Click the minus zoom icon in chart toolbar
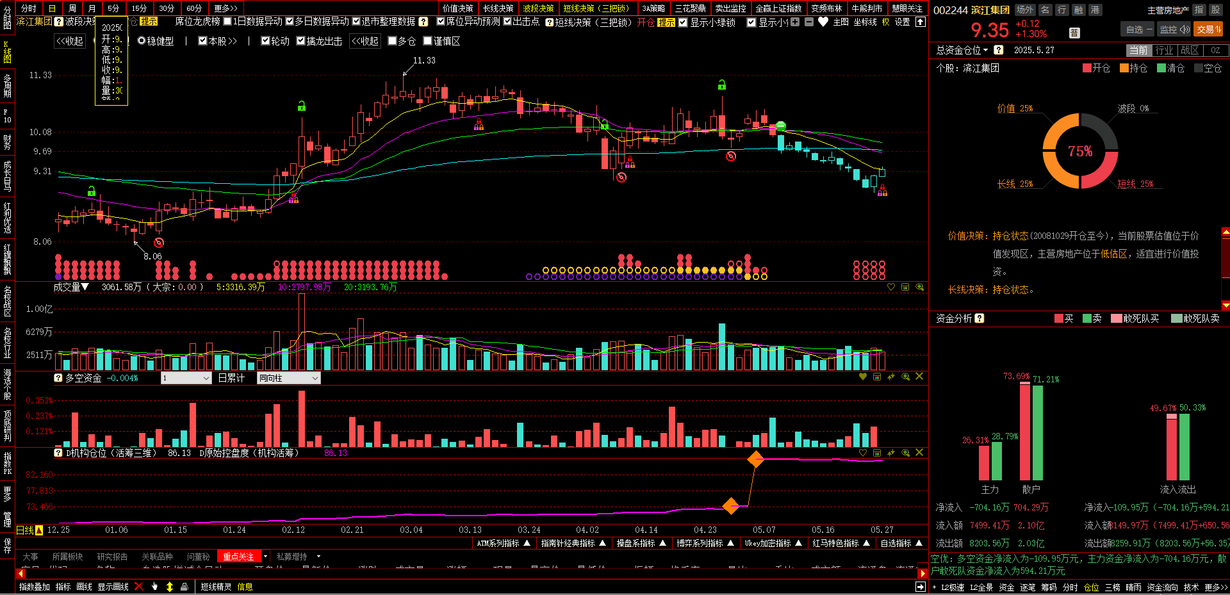This screenshot has width=1230, height=595. tap(809, 22)
